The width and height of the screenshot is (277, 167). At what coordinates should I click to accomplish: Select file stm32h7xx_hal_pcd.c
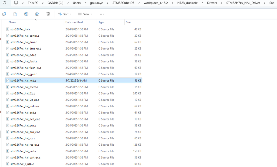click(x=74, y=113)
